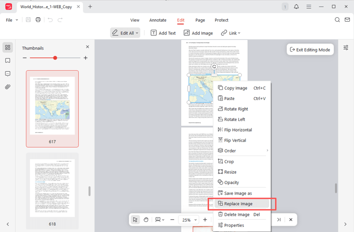Click the Add Text button

tap(163, 33)
